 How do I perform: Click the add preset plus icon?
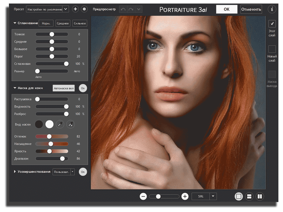click(x=75, y=9)
